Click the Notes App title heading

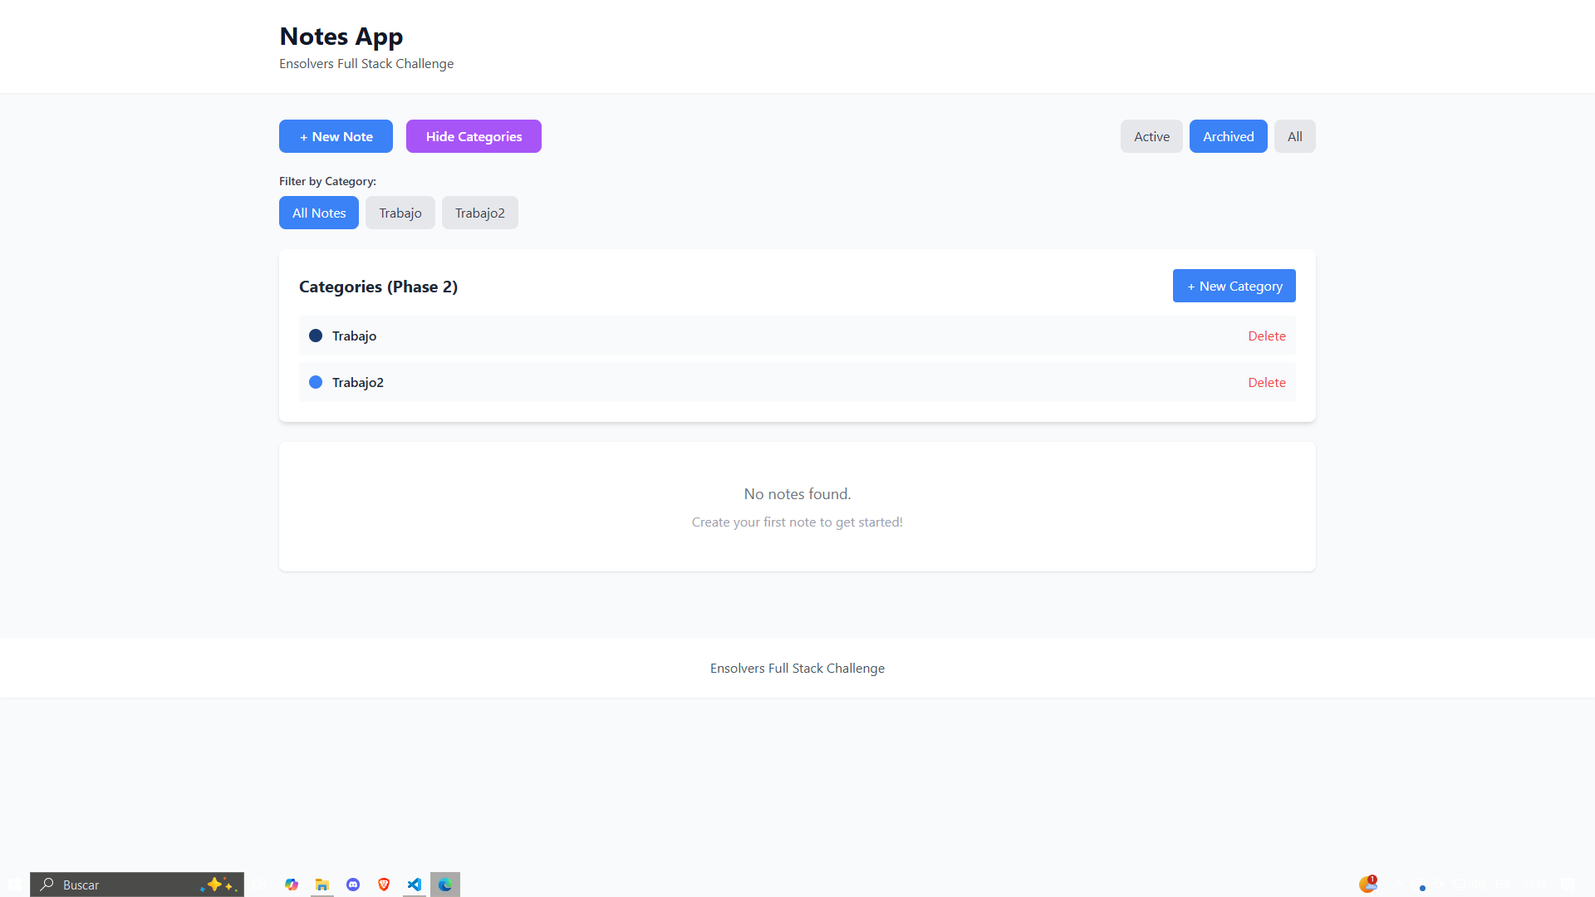coord(341,37)
